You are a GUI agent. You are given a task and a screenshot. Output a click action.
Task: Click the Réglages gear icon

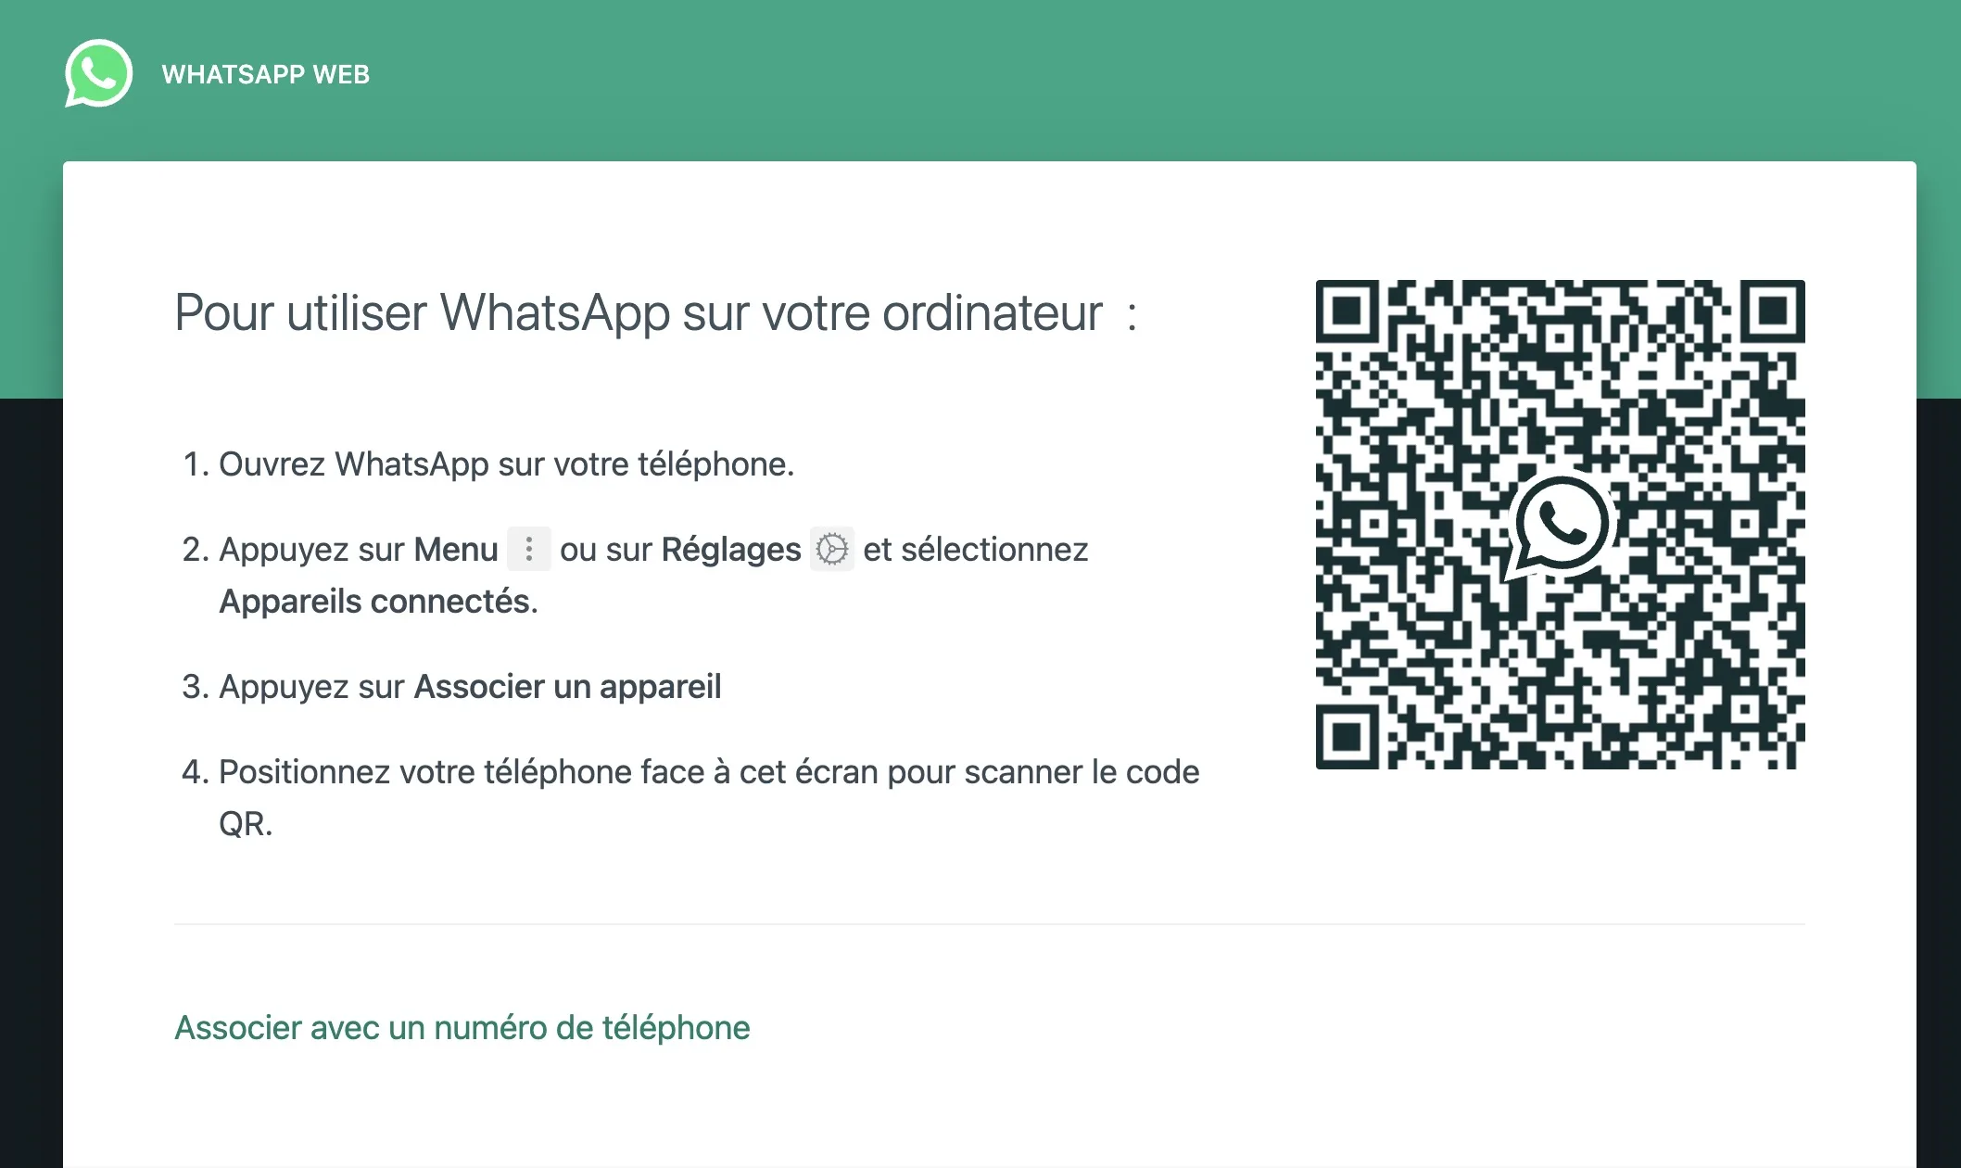832,549
